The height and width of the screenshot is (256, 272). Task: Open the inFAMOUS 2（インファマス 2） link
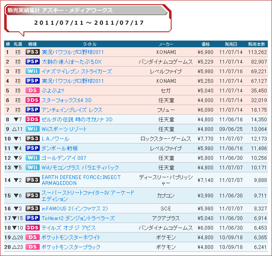pos(75,208)
